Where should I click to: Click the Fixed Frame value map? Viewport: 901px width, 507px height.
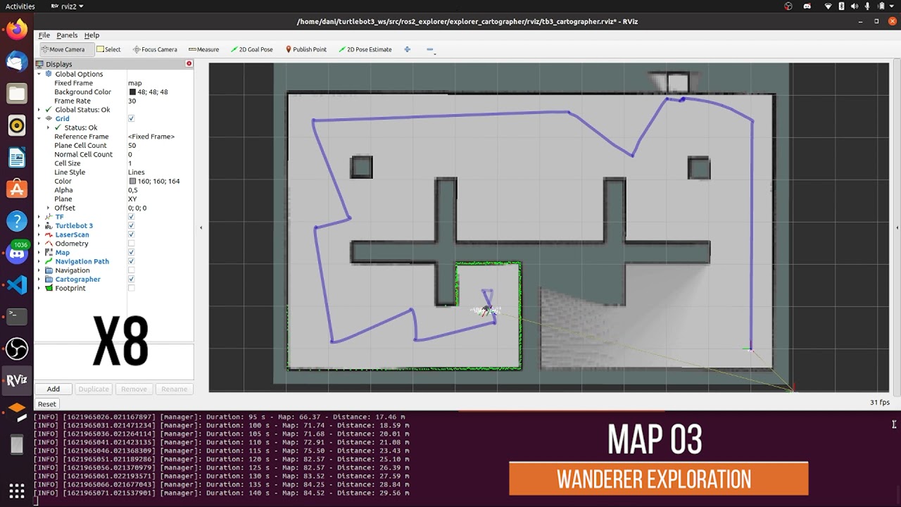pos(134,83)
